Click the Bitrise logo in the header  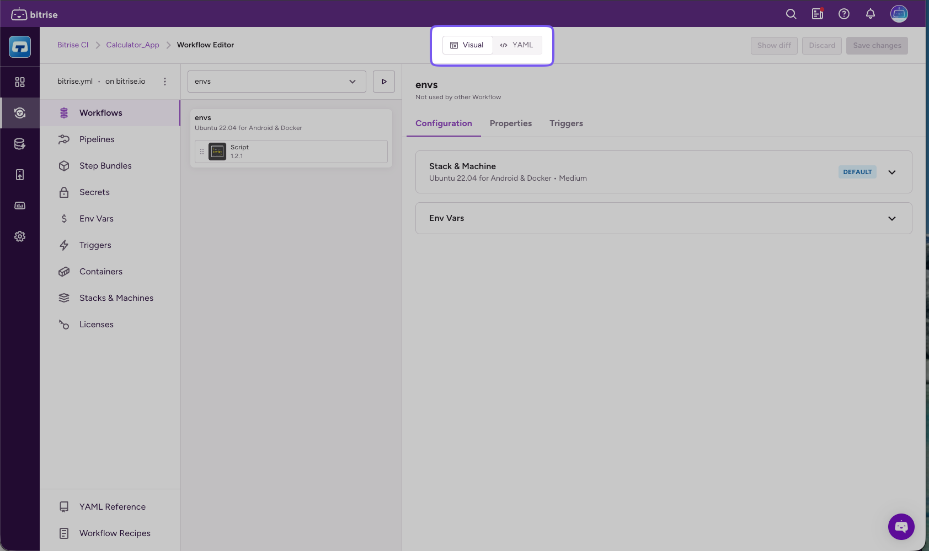[34, 14]
